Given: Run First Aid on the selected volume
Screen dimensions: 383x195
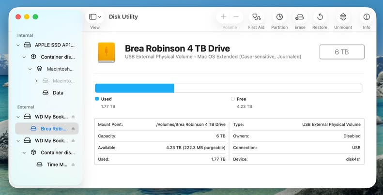Looking at the screenshot, I should 256,17.
